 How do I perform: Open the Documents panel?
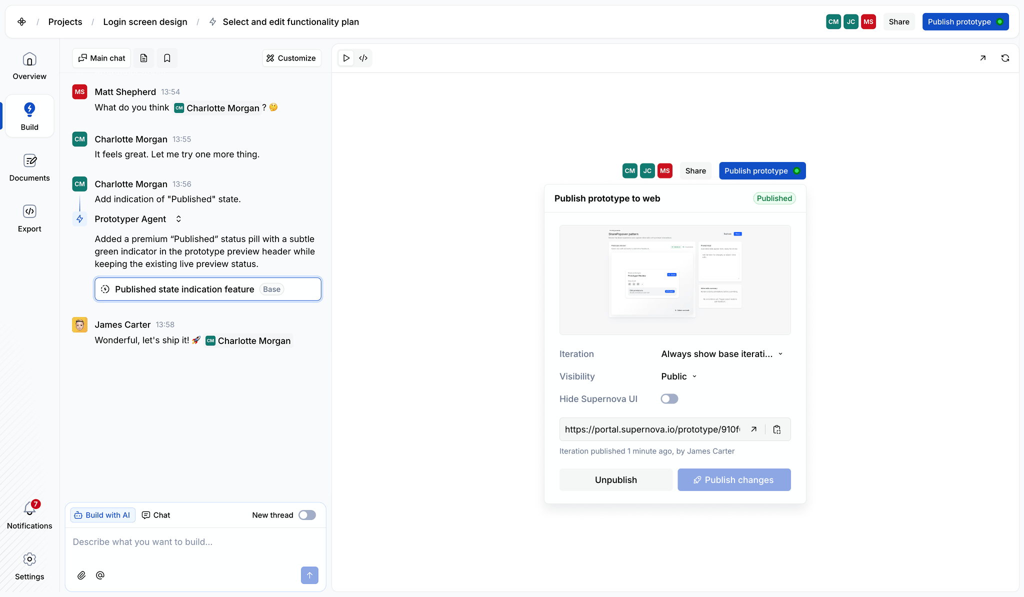pos(29,167)
